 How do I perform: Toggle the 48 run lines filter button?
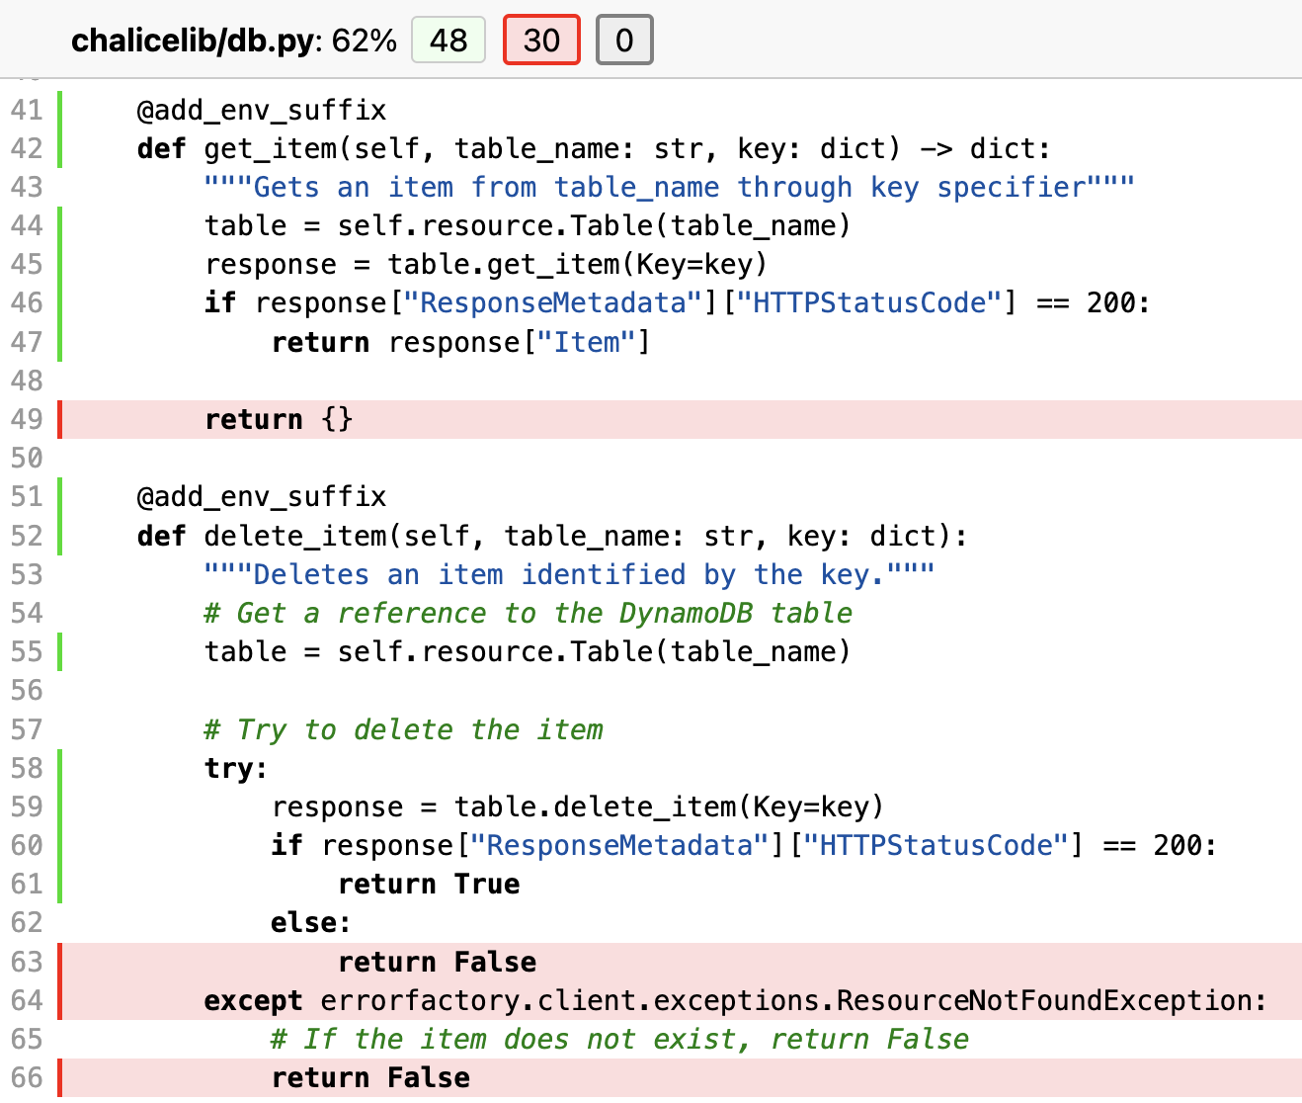tap(448, 41)
